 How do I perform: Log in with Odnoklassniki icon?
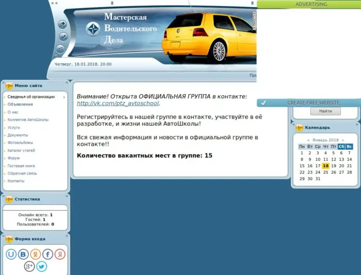tap(36, 254)
